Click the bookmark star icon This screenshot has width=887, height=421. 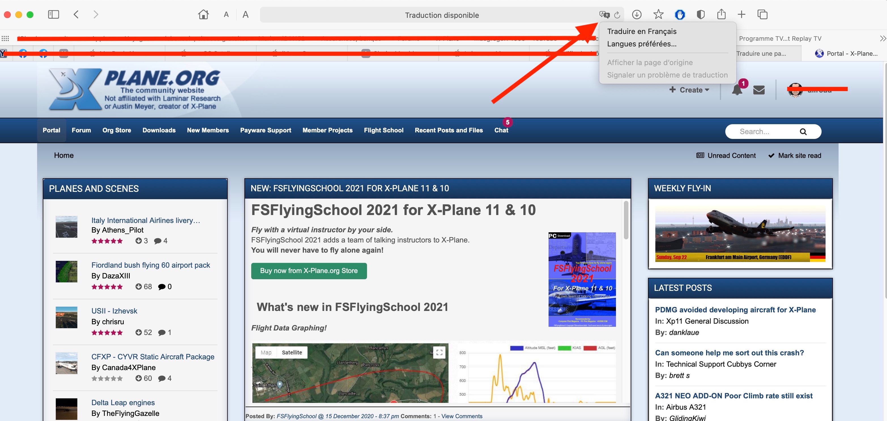point(658,14)
